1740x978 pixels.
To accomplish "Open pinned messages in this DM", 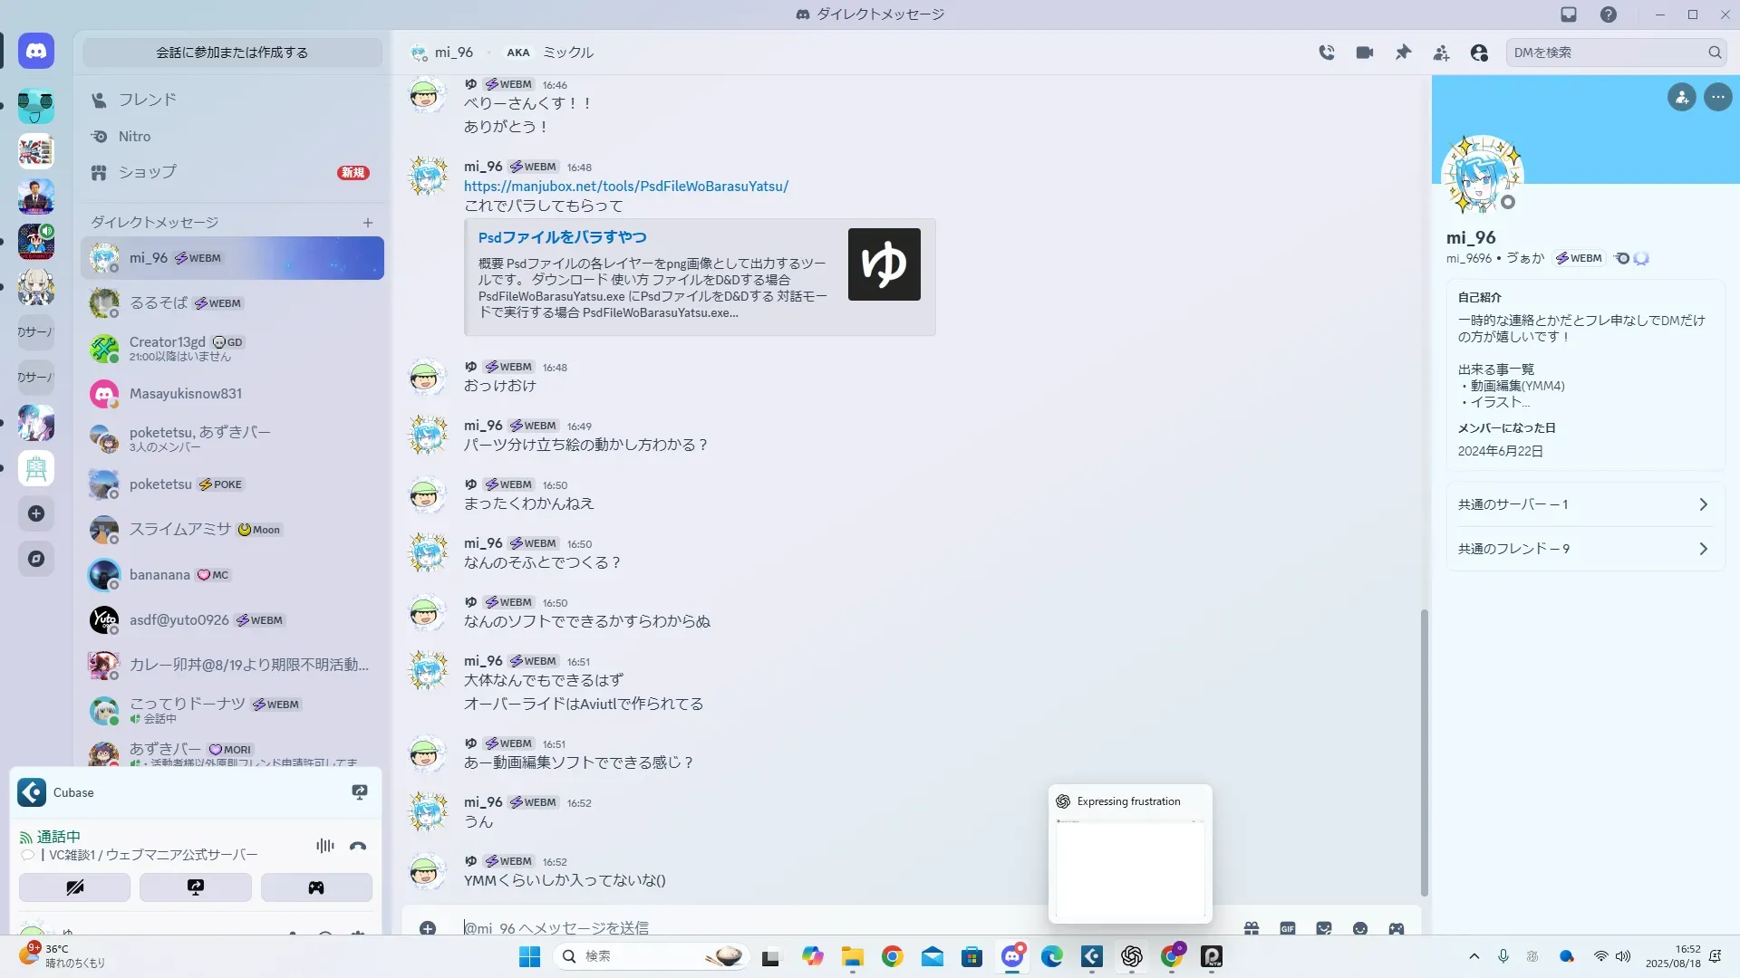I will tap(1403, 53).
